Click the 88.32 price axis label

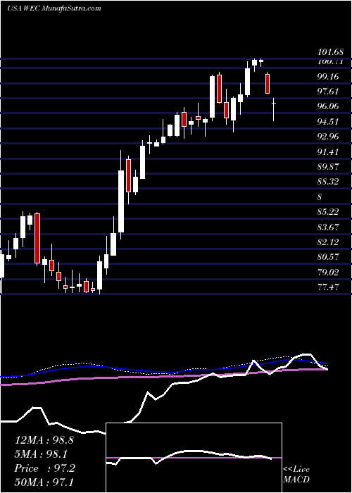(329, 182)
